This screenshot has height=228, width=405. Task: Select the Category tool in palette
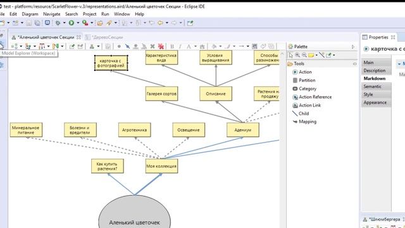coord(304,89)
